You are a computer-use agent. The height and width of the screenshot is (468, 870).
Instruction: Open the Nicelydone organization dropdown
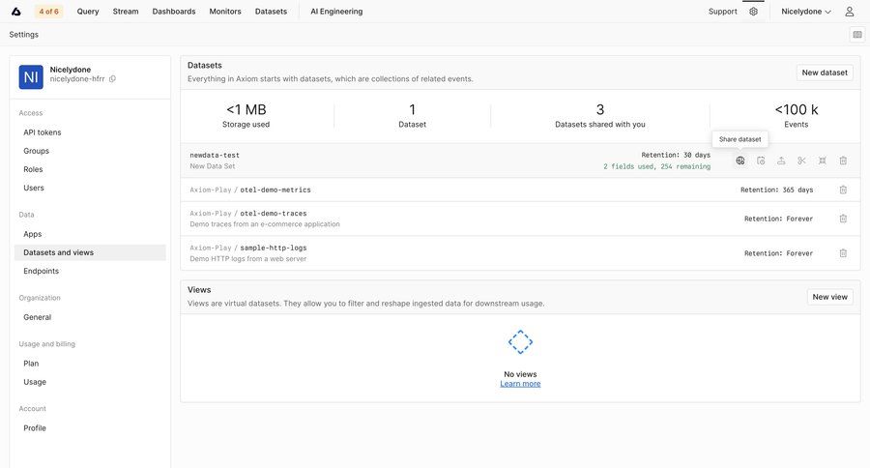coord(805,11)
